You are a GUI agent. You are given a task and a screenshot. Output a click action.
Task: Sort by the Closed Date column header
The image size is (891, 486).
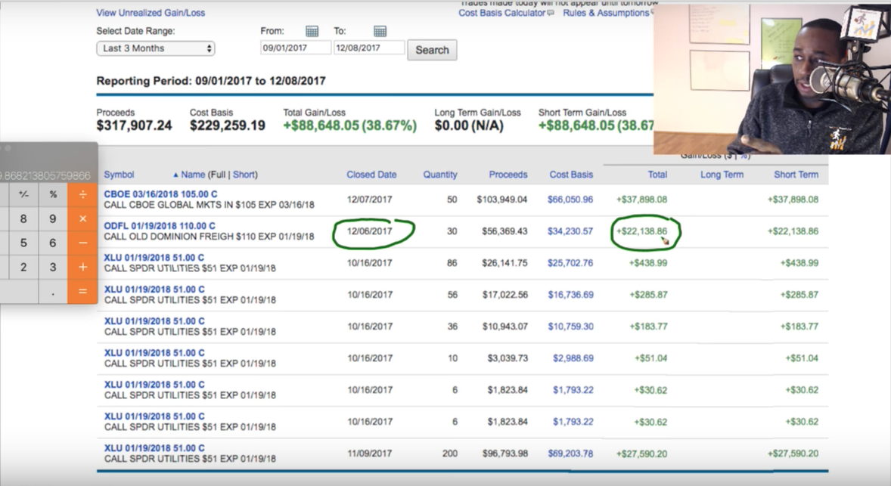(371, 175)
